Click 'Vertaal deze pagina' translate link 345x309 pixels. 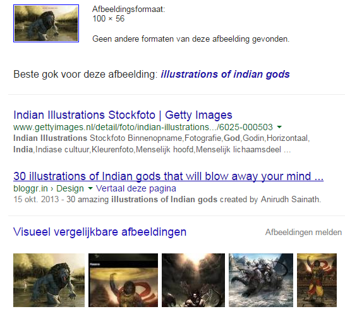click(136, 188)
